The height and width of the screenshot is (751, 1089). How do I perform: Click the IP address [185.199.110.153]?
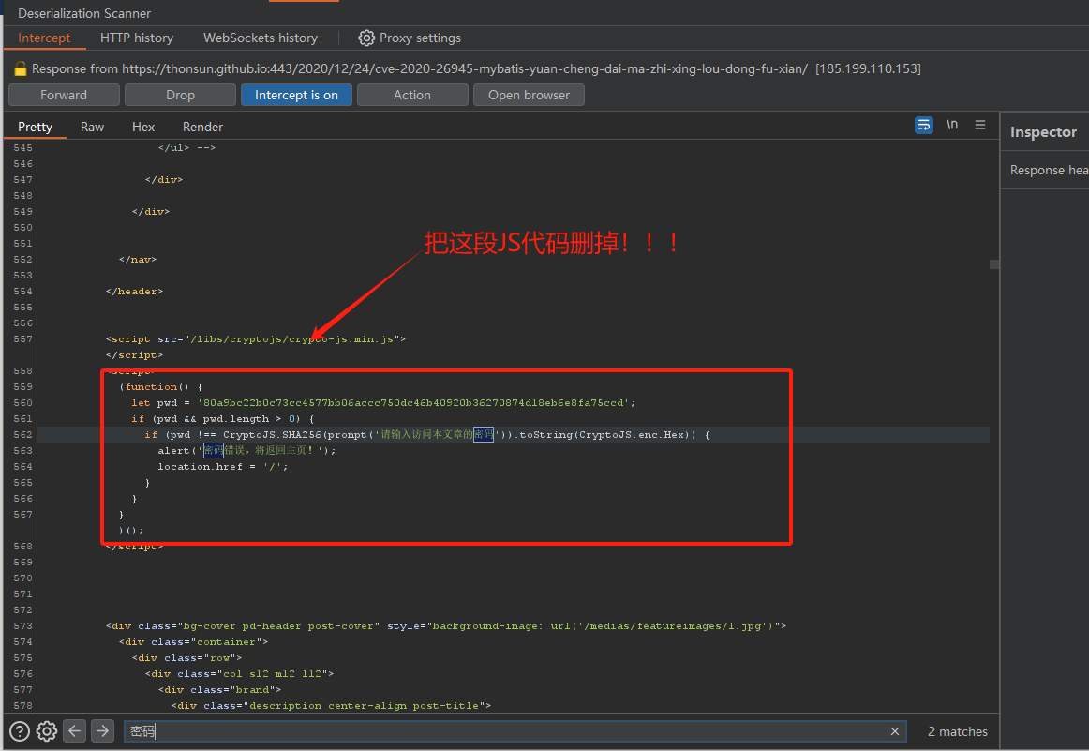point(868,68)
